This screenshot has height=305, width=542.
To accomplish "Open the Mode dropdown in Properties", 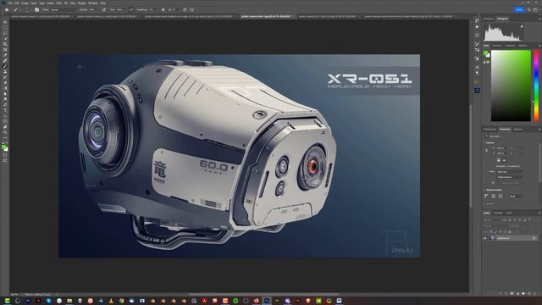I will tap(510, 172).
